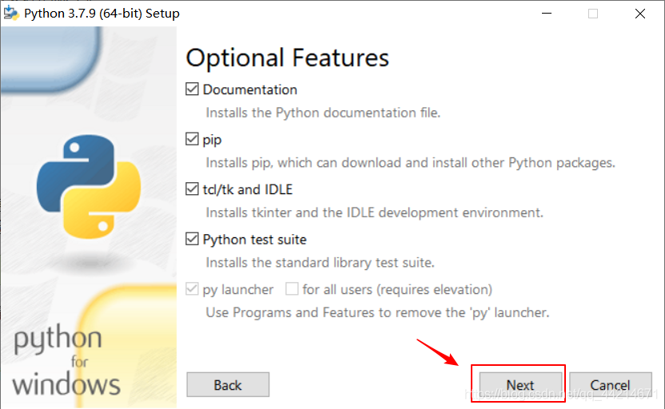Click the Python installer icon in title bar
665x409 pixels.
point(11,13)
